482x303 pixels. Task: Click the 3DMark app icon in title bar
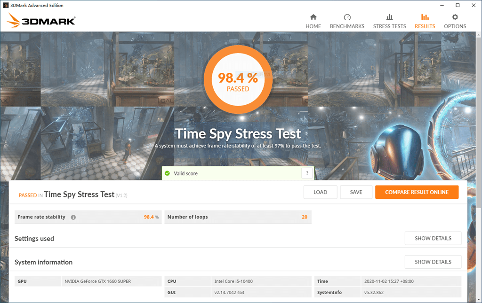6,5
